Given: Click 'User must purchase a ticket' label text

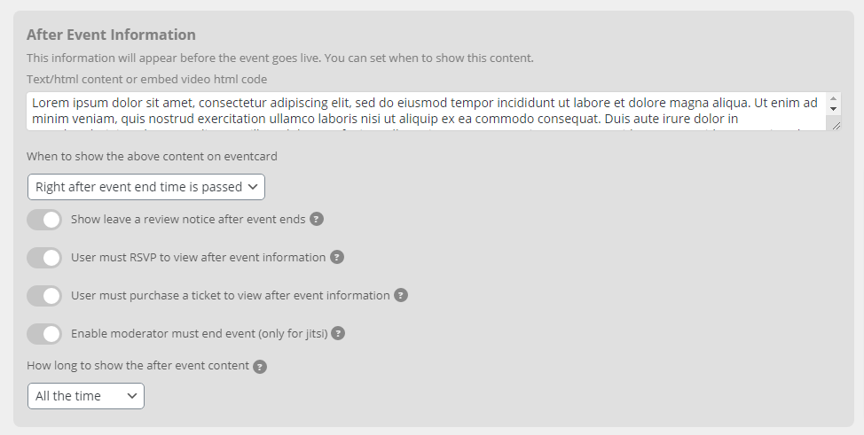Looking at the screenshot, I should pyautogui.click(x=231, y=295).
